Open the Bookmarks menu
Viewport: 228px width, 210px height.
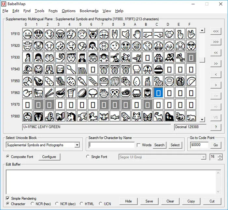pyautogui.click(x=89, y=11)
